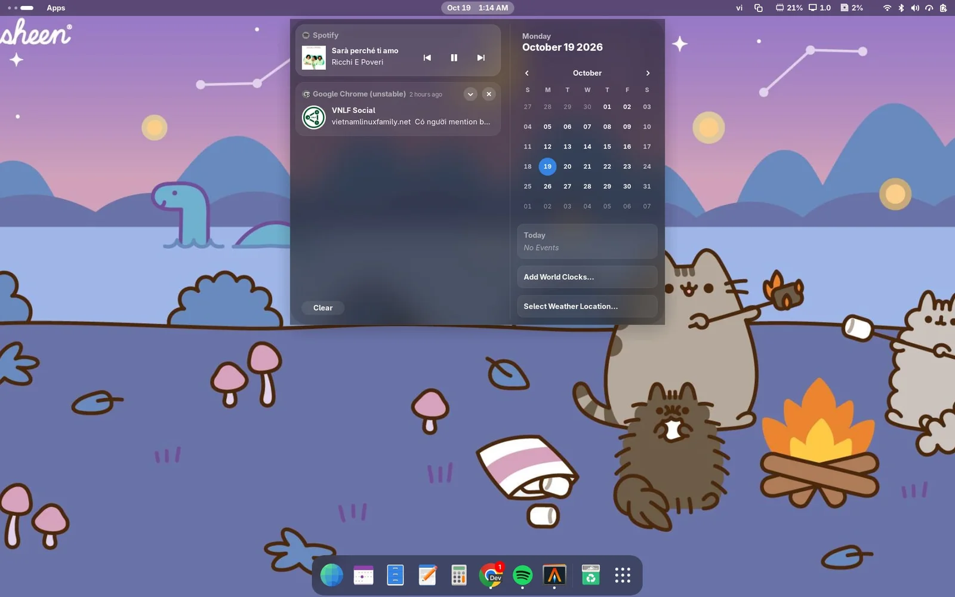The width and height of the screenshot is (955, 597).
Task: Pause the Spotify song
Action: [x=454, y=58]
